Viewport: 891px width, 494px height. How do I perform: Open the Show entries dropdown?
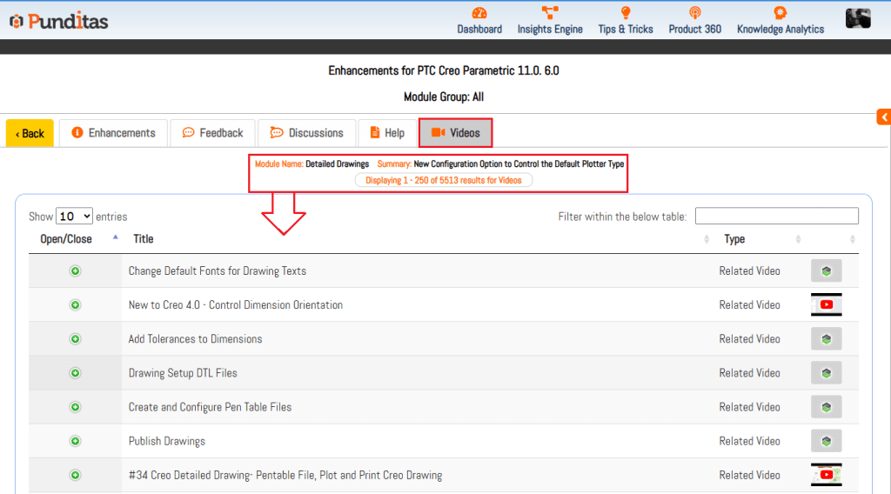(x=75, y=217)
